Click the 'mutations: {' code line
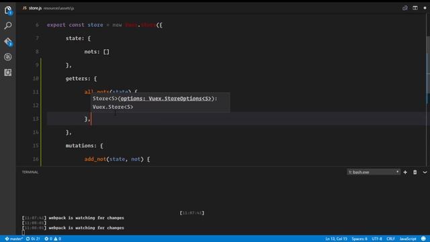 point(84,145)
